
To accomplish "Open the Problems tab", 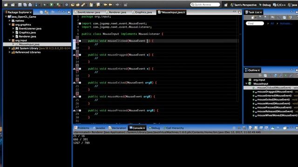I will click(x=82, y=128).
